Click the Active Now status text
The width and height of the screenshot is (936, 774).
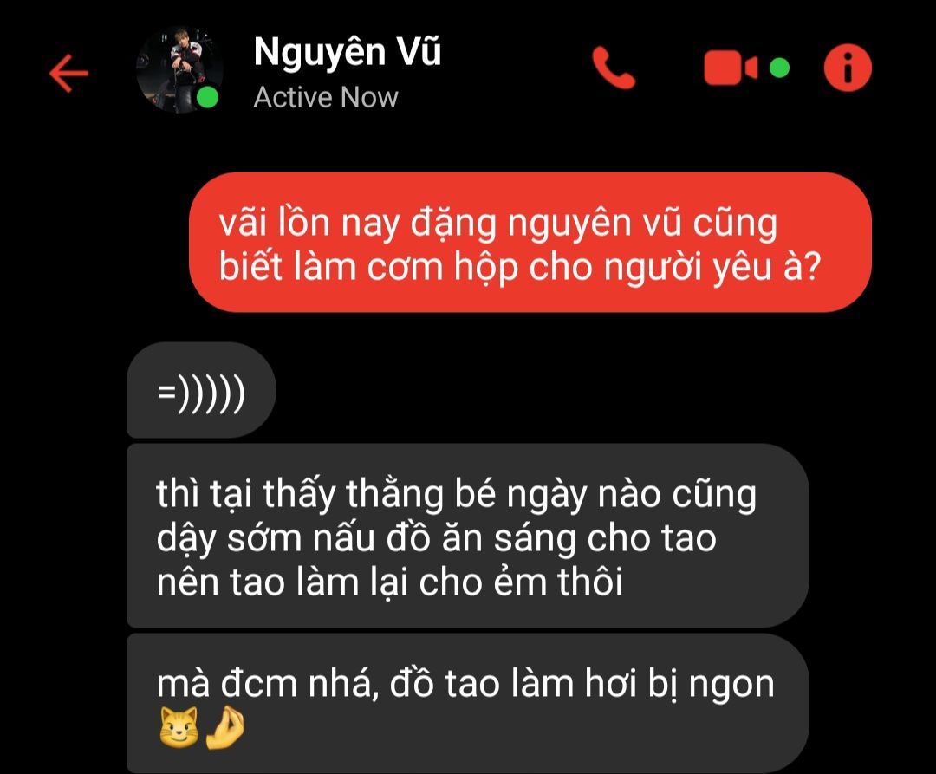[x=326, y=97]
